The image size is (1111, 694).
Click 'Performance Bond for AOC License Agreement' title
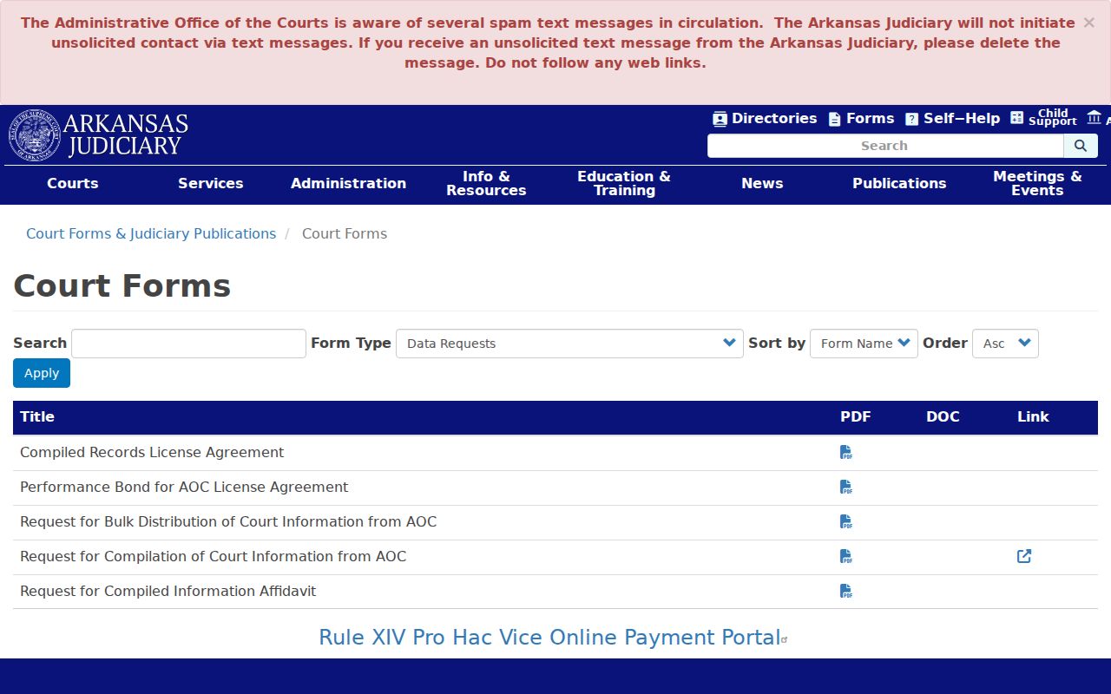pyautogui.click(x=184, y=488)
